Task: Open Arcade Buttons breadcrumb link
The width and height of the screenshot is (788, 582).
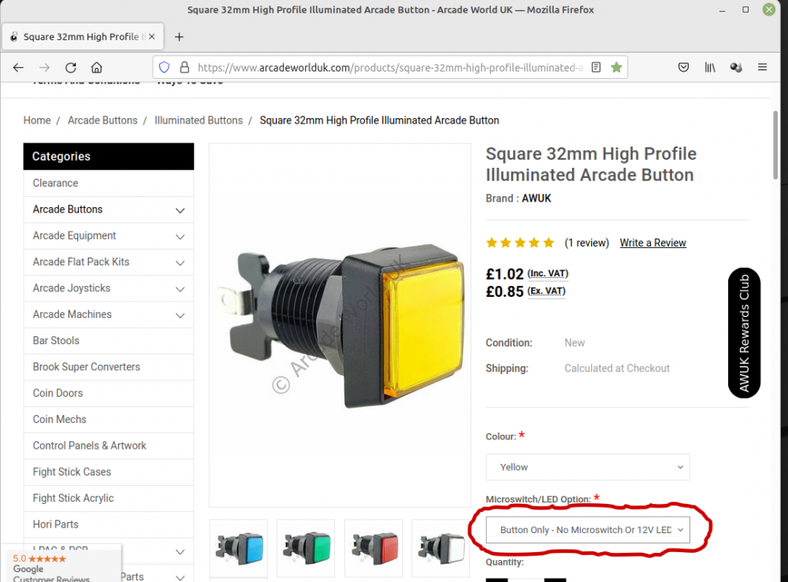Action: (102, 120)
